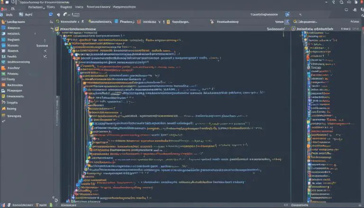Image resolution: width=364 pixels, height=208 pixels.
Task: Click the orange folder icon heading the left sidebar
Action: point(3,22)
